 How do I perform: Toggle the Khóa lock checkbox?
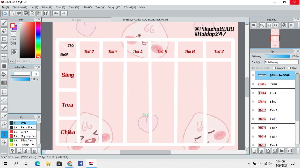pyautogui.click(x=289, y=68)
